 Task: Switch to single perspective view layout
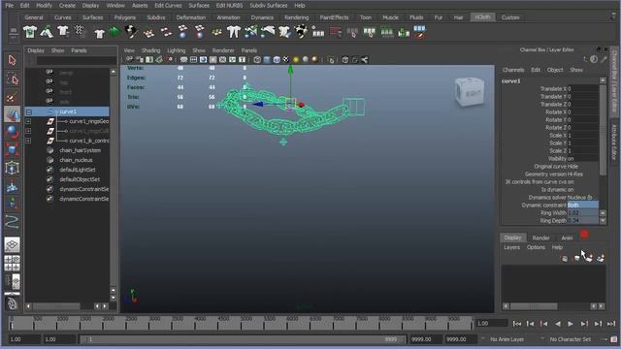tap(12, 244)
